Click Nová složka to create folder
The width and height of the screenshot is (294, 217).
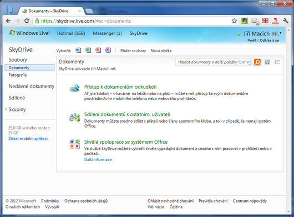[x=161, y=51]
